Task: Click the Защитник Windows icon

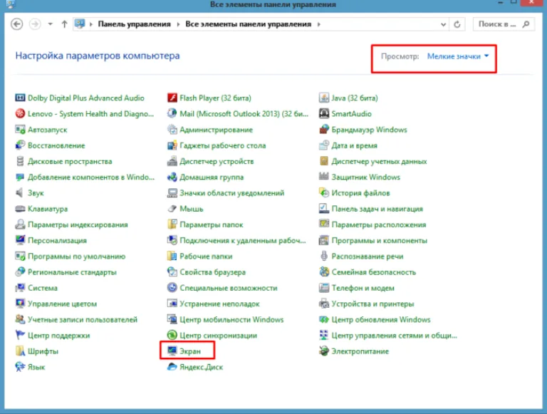Action: point(324,176)
